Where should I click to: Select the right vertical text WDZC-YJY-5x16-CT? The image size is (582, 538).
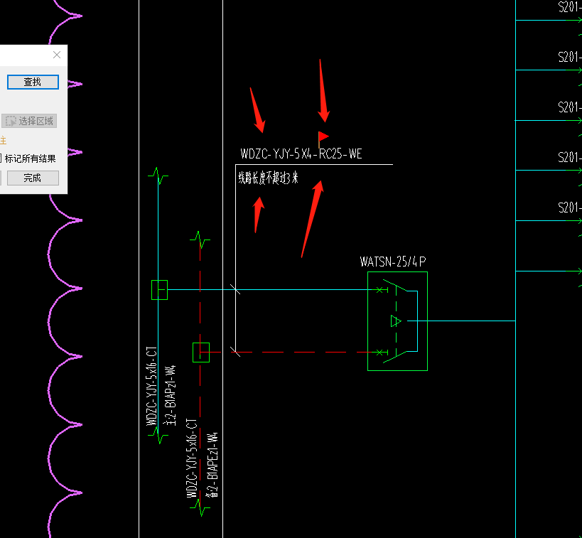192,458
